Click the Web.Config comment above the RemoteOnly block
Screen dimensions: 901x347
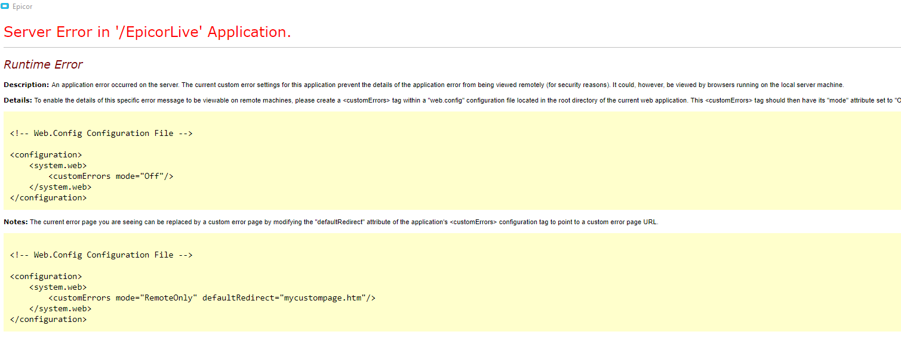(101, 255)
